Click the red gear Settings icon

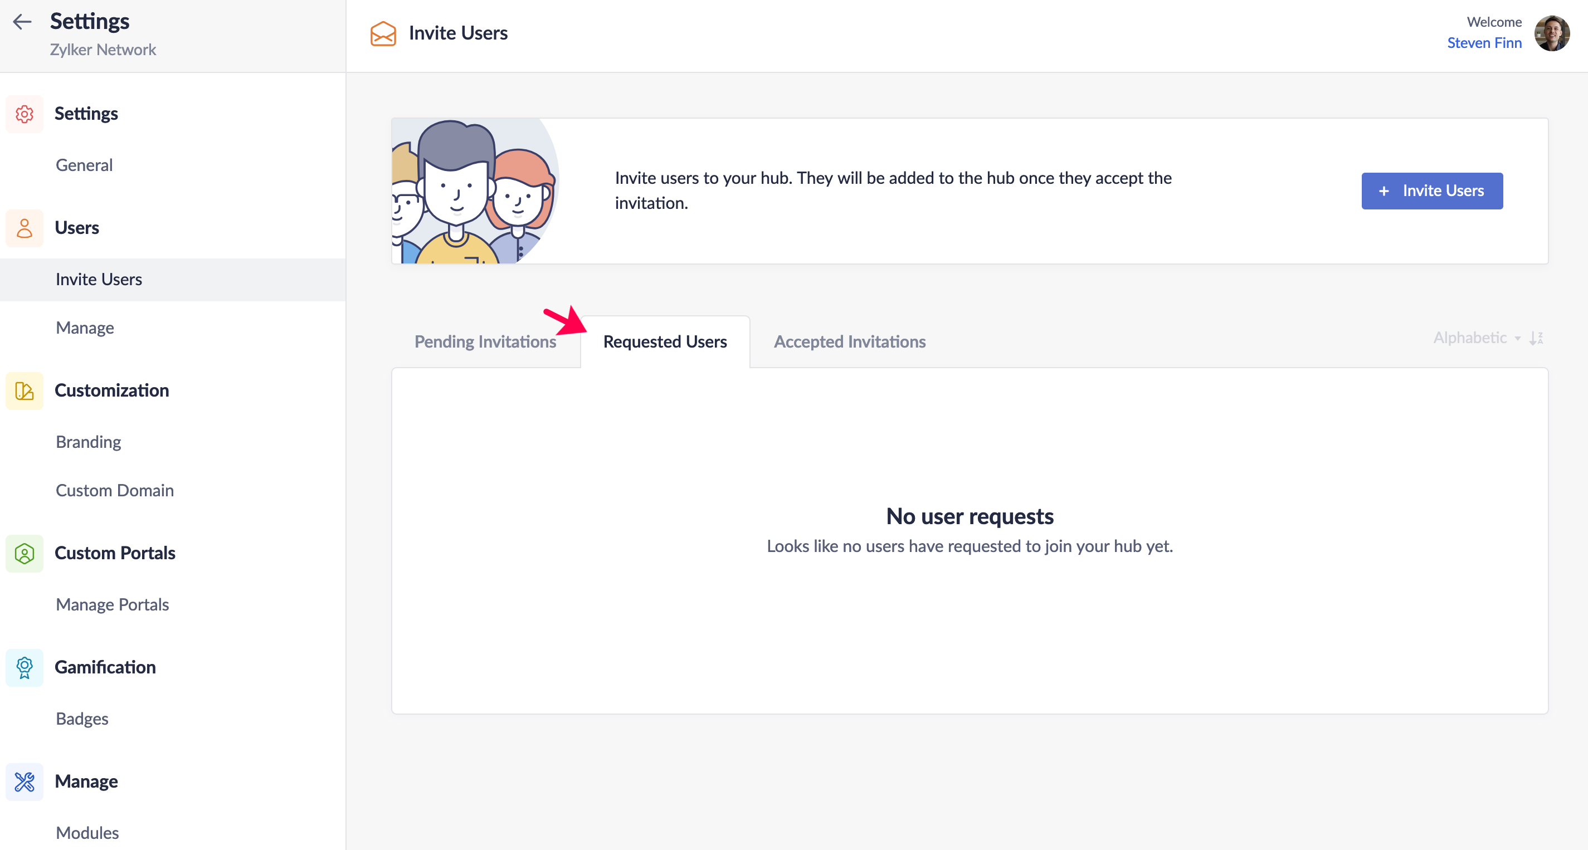(25, 114)
